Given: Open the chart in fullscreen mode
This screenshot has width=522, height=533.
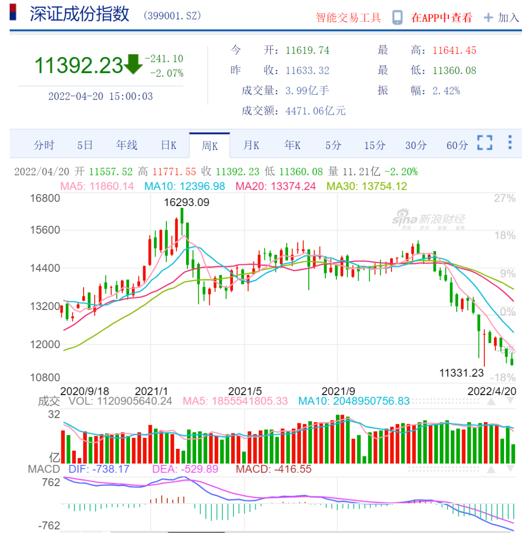Looking at the screenshot, I should (x=485, y=142).
